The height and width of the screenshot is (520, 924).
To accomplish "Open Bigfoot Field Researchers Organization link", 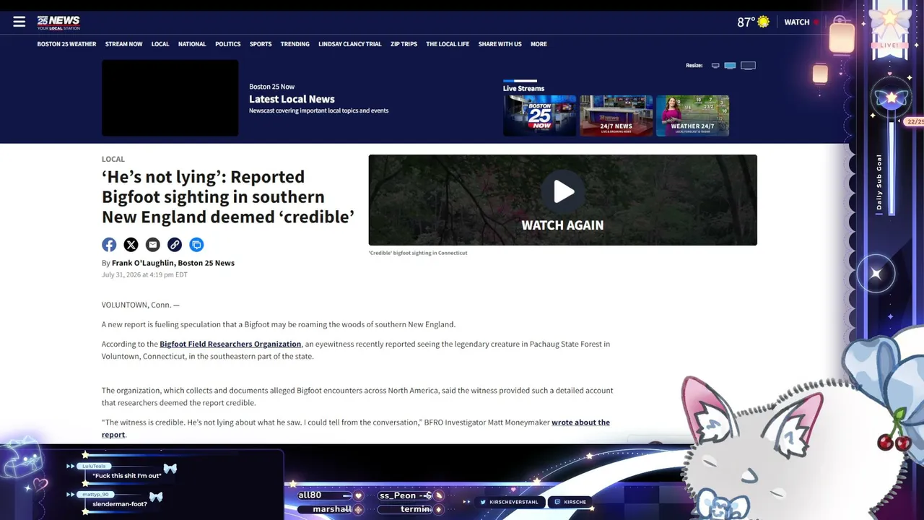I will (x=230, y=344).
